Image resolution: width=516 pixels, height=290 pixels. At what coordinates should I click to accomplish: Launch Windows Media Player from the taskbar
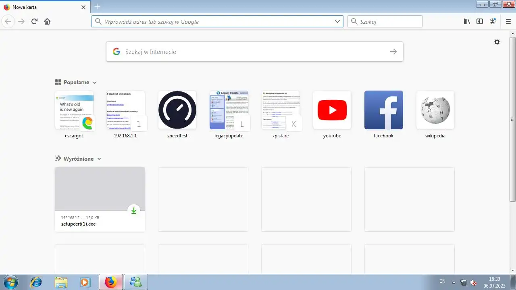[85, 282]
